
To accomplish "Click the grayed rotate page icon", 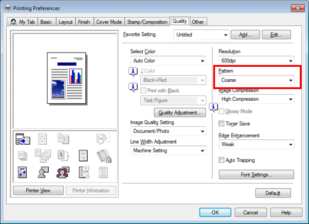I will pos(103,139).
